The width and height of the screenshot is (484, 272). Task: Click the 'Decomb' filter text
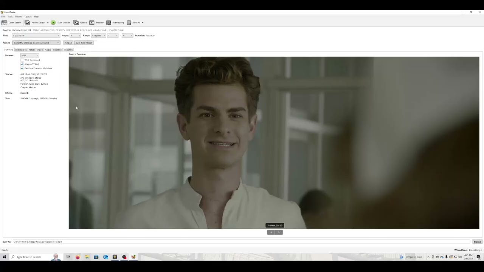pyautogui.click(x=24, y=93)
